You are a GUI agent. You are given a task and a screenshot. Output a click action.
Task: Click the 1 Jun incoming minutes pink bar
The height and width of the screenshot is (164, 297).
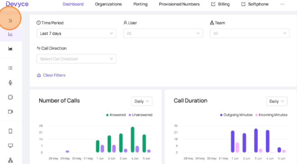click(237, 147)
